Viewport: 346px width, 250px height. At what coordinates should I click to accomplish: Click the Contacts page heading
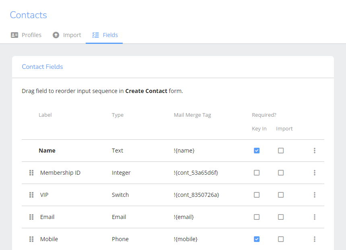[x=28, y=15]
